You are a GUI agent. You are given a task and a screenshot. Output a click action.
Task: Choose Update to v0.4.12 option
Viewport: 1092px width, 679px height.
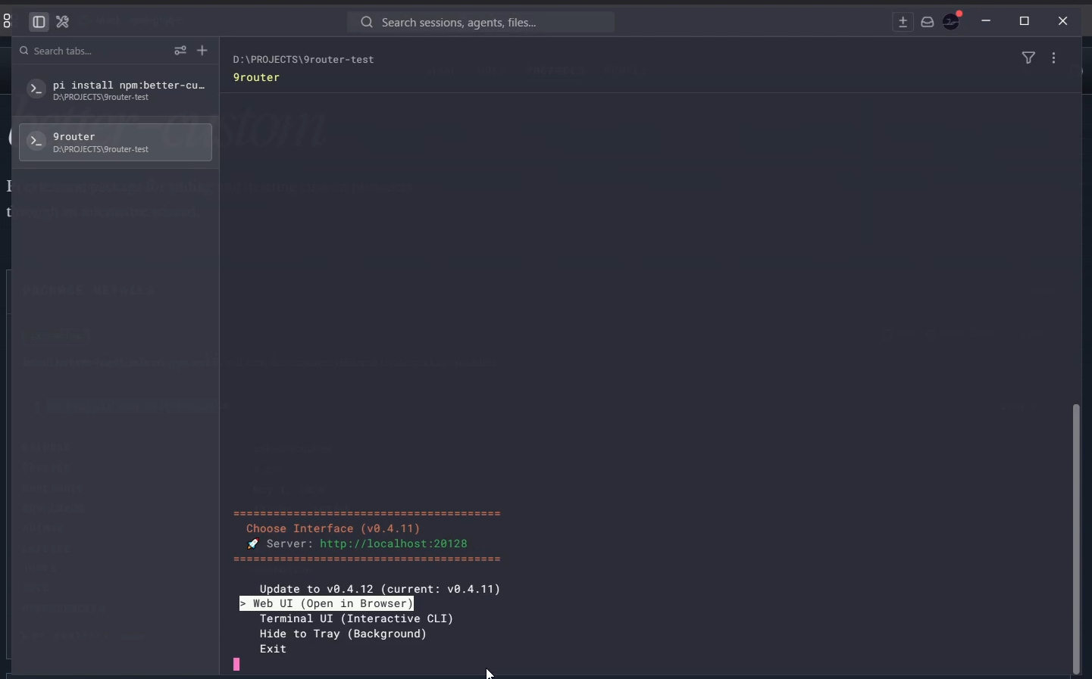tap(380, 589)
